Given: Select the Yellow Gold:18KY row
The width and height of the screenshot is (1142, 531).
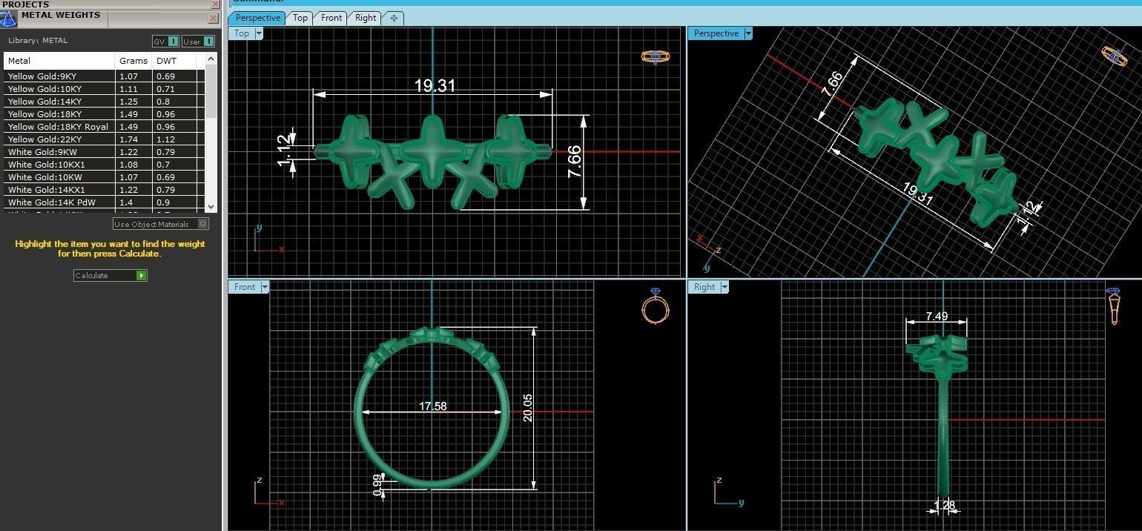Looking at the screenshot, I should [104, 114].
